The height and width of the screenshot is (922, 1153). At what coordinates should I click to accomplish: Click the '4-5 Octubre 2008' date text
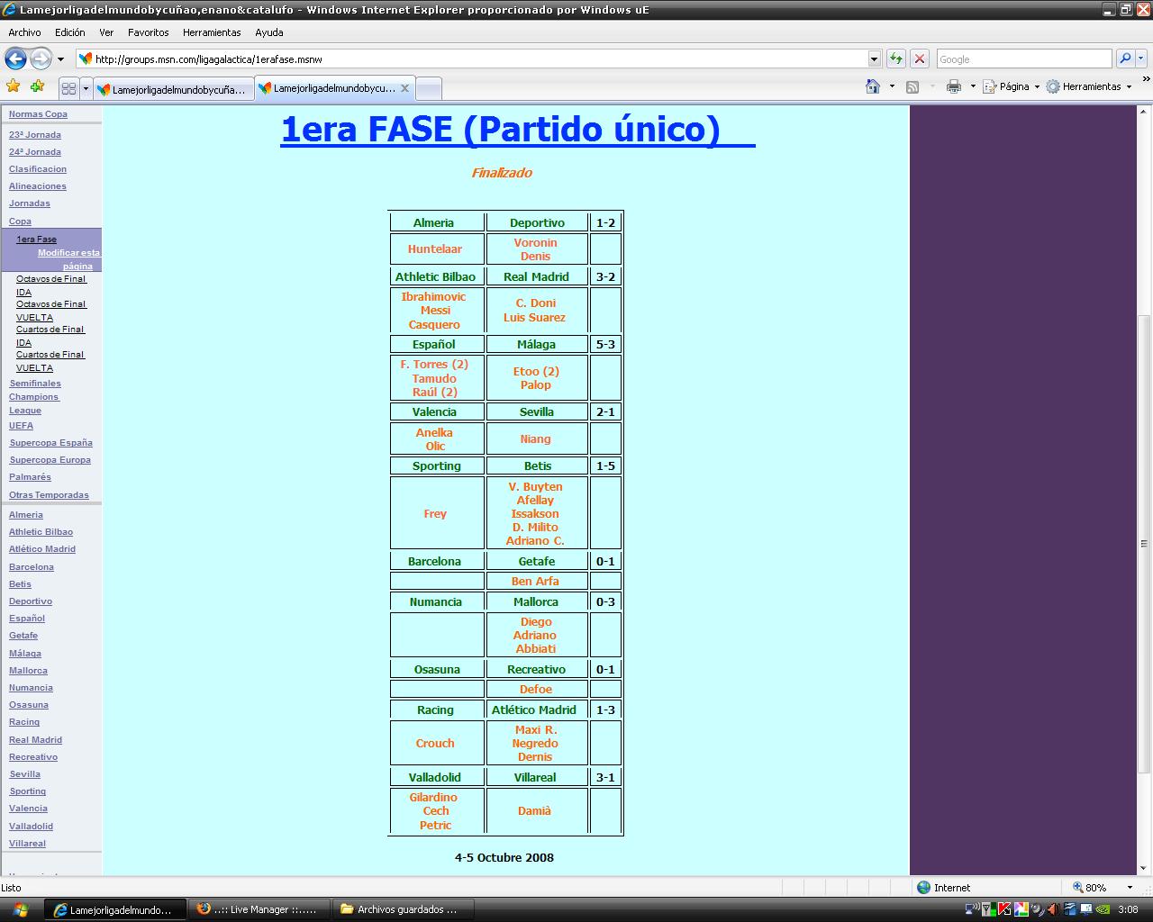pyautogui.click(x=504, y=857)
